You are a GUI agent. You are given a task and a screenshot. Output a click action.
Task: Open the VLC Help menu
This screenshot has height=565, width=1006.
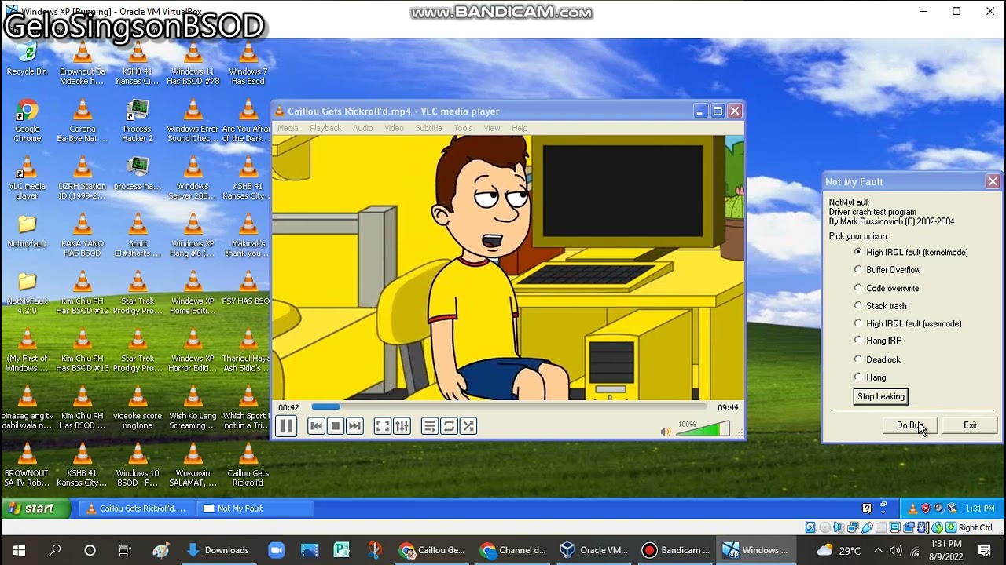tap(520, 128)
